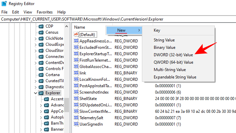Click the ClickNote folder icon
Screen dimensions: 236x133
(x=41, y=38)
